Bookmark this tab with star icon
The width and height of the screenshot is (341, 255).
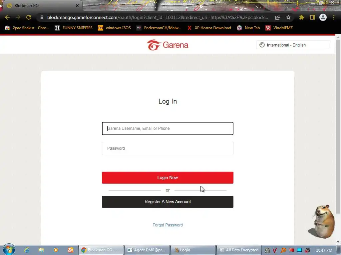point(288,17)
